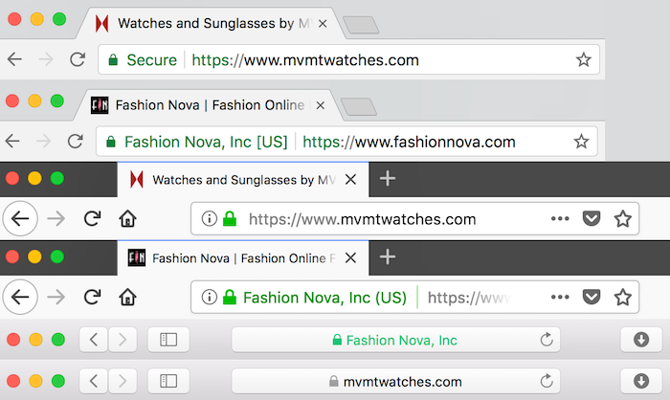
Task: Click Firefox home icon in MVMT window
Action: [126, 219]
